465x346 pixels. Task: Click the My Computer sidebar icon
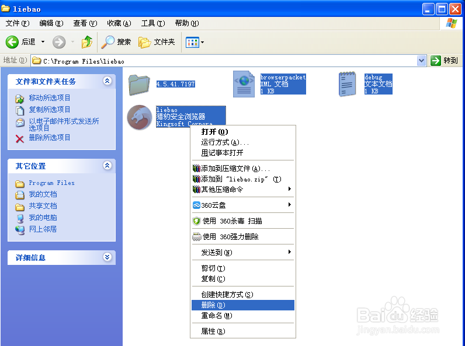20,218
